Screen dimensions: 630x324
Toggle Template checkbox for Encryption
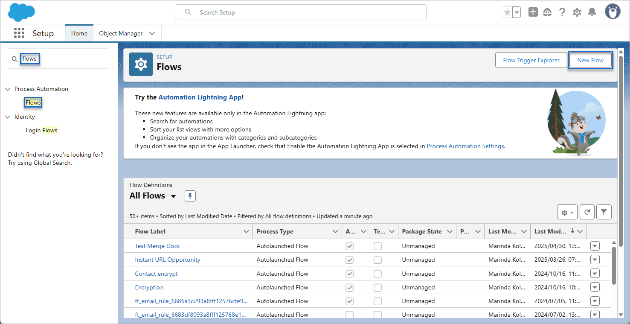377,287
